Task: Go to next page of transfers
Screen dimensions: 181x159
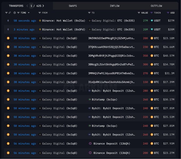Action: pos(43,6)
